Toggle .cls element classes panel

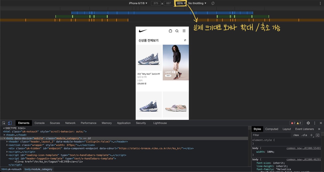304,135
